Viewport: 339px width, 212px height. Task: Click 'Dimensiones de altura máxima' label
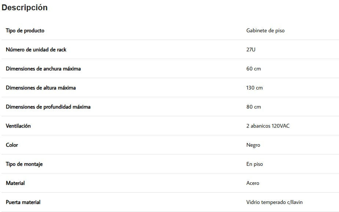coord(41,88)
